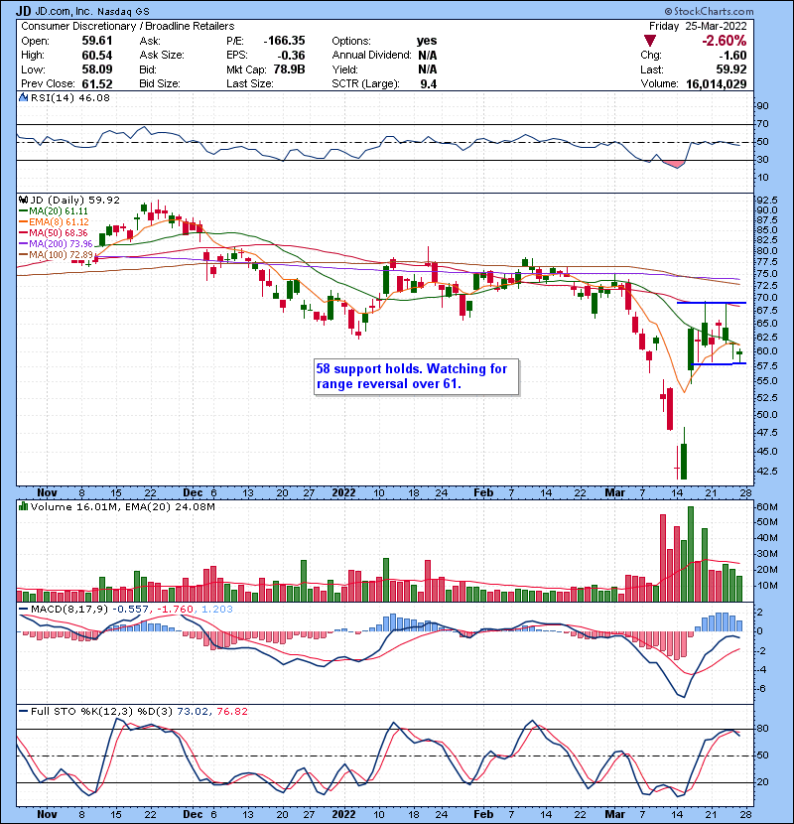Click the MA(100) 72.89 legend entry

click(x=56, y=255)
